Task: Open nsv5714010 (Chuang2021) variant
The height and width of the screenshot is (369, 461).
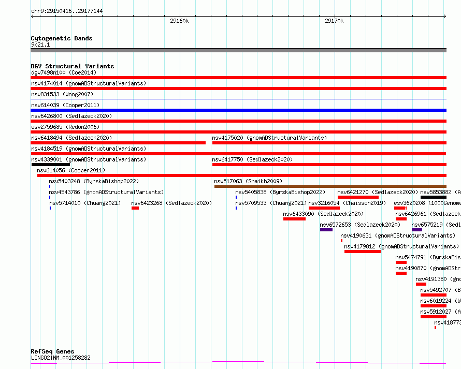Action: coord(85,203)
